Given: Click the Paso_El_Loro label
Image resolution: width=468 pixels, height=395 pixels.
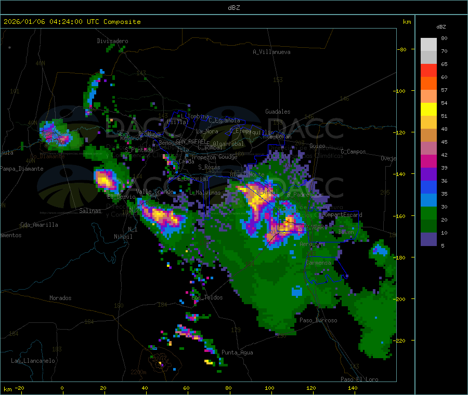Looking at the screenshot, I should tap(359, 379).
